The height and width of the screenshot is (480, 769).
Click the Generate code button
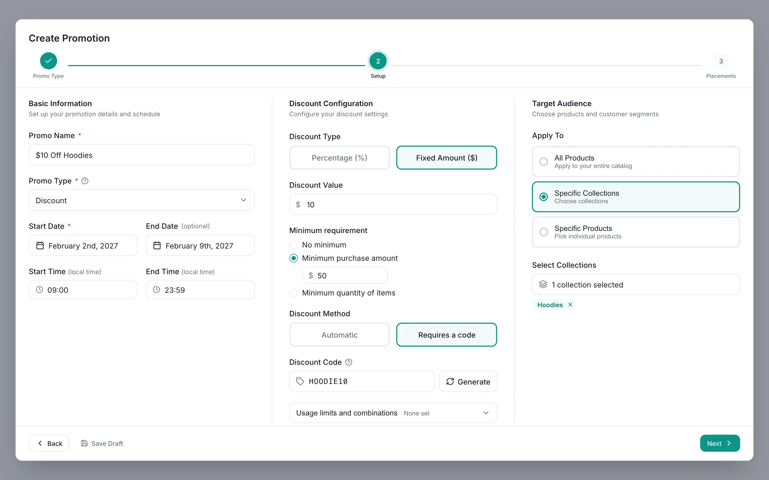coord(468,382)
